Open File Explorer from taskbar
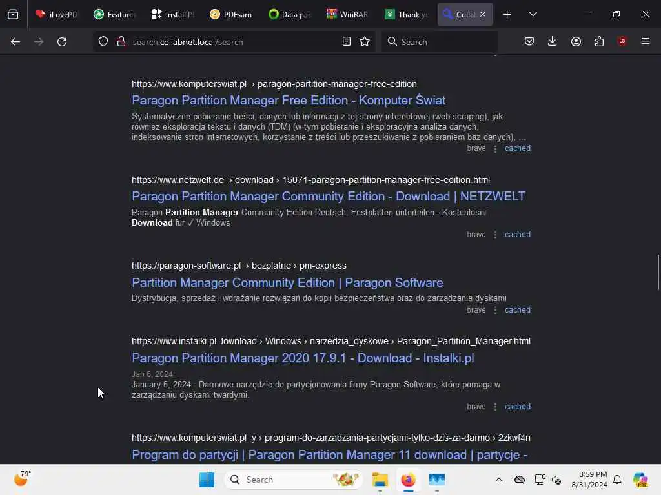The width and height of the screenshot is (661, 495). [380, 480]
